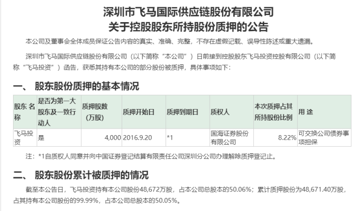Select the cell value '4,000'

[102, 138]
